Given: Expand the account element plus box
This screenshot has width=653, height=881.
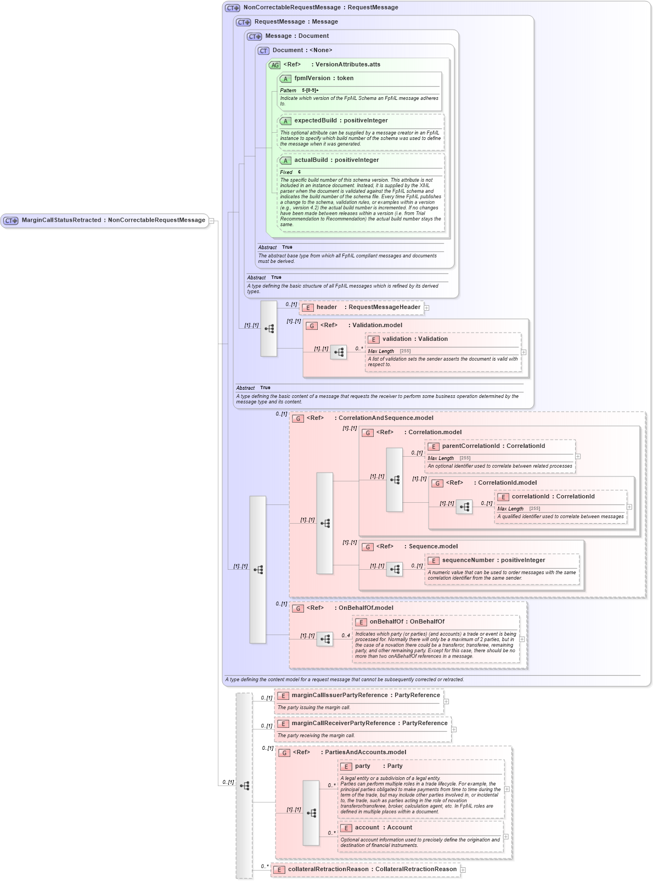Looking at the screenshot, I should click(x=506, y=837).
